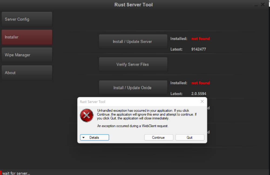Open the About page

click(27, 73)
